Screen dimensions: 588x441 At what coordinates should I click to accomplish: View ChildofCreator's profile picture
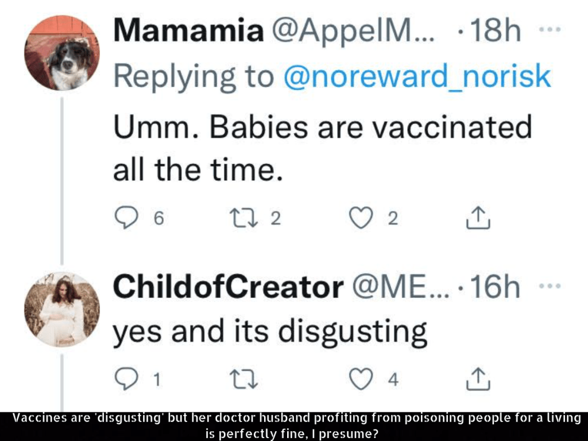pyautogui.click(x=62, y=310)
